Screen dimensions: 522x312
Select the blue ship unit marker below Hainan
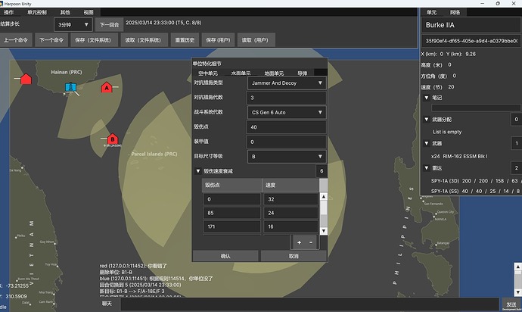(70, 87)
